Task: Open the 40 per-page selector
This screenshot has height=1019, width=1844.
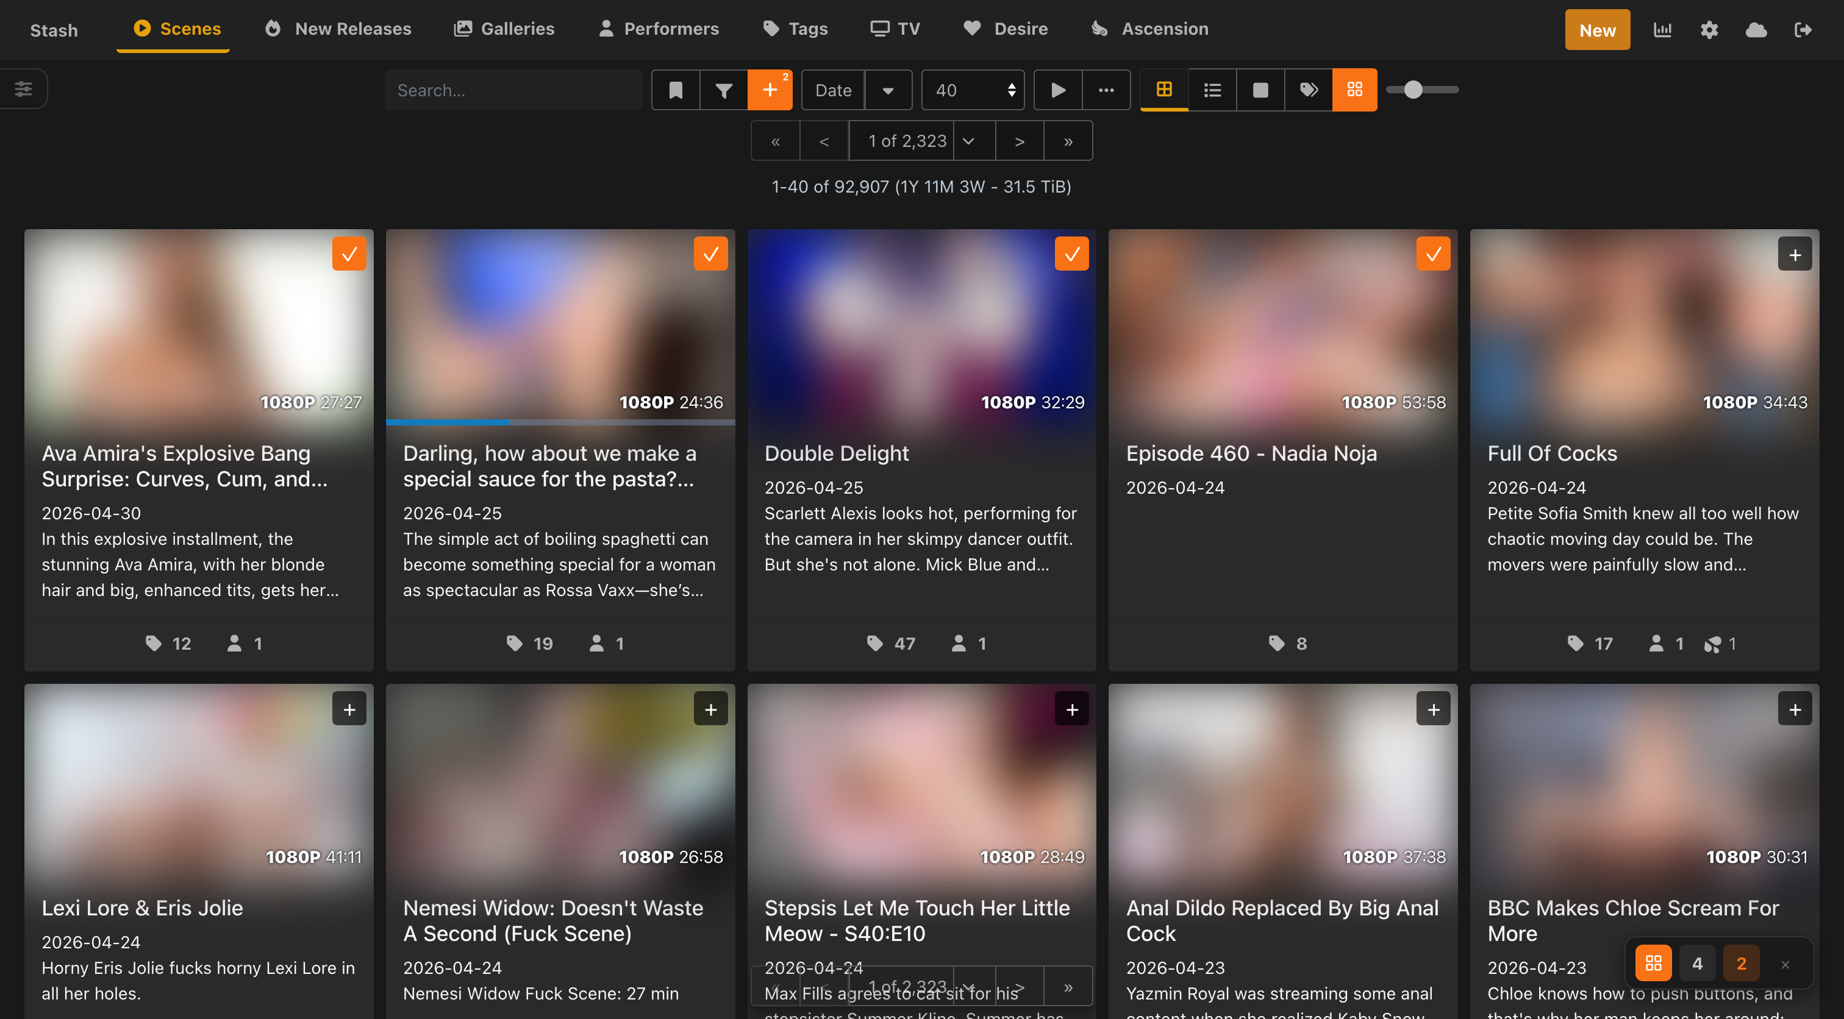Action: [973, 90]
